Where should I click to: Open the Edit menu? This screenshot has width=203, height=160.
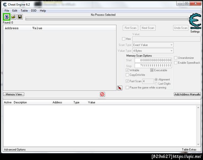[15, 10]
